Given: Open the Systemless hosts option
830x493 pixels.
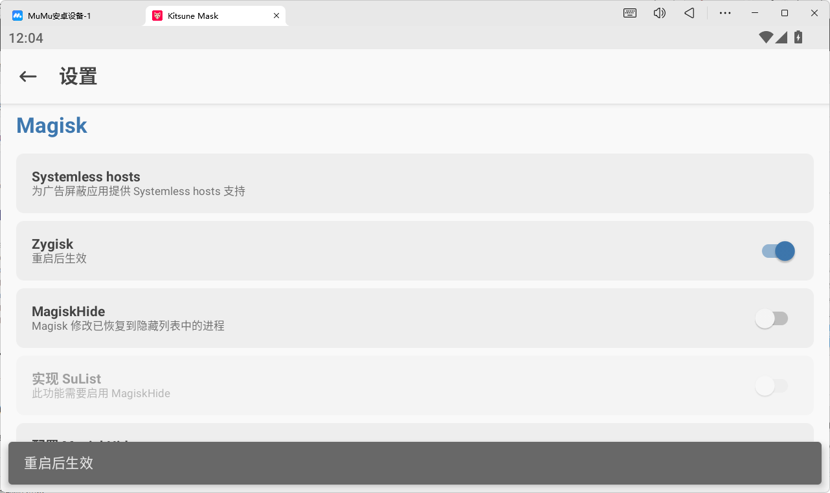Looking at the screenshot, I should 414,183.
